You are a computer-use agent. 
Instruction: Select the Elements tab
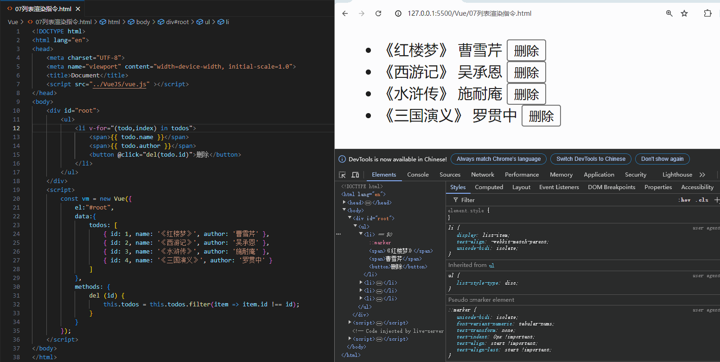(x=384, y=175)
